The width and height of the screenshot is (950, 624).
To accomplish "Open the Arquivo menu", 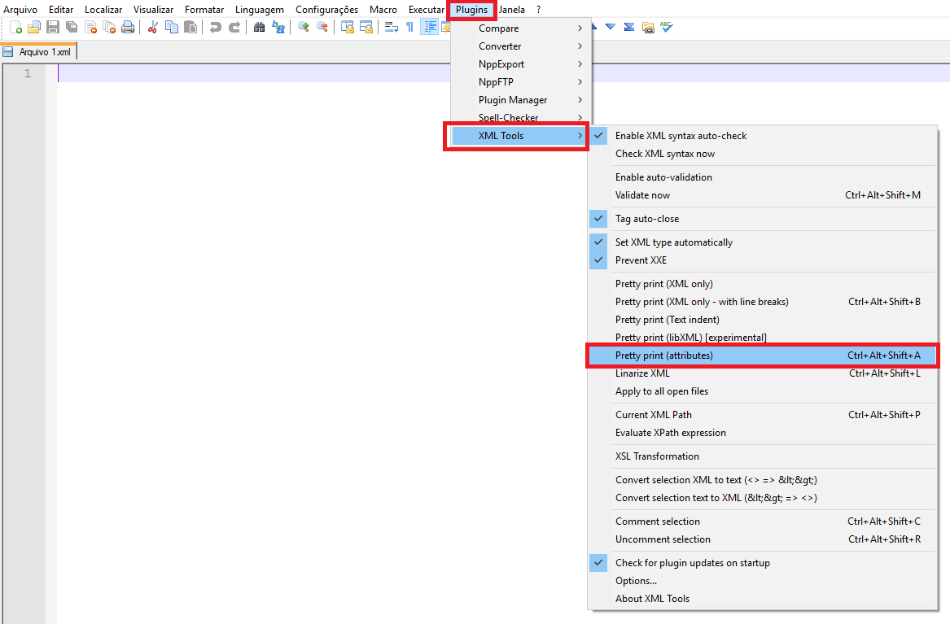I will tap(20, 10).
